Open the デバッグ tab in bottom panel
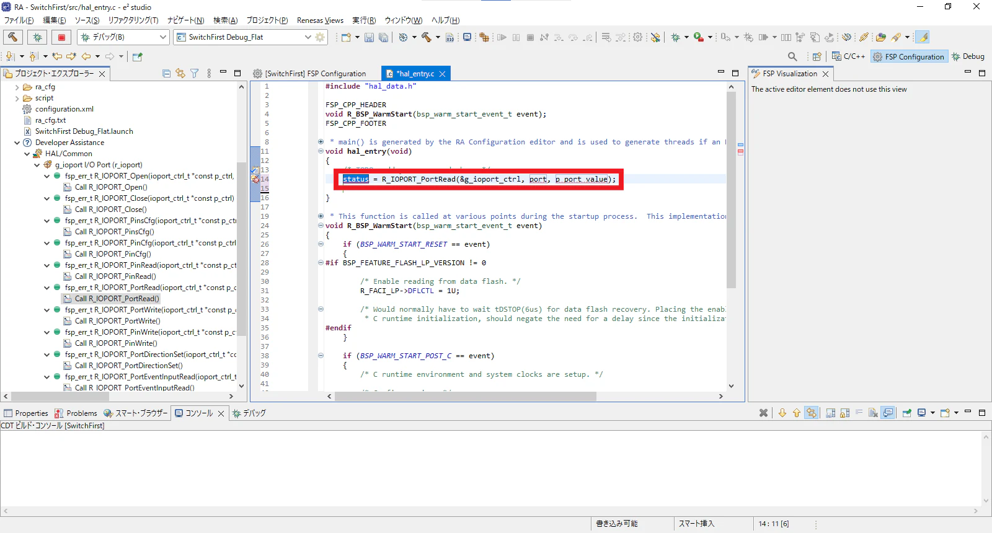 pos(249,413)
